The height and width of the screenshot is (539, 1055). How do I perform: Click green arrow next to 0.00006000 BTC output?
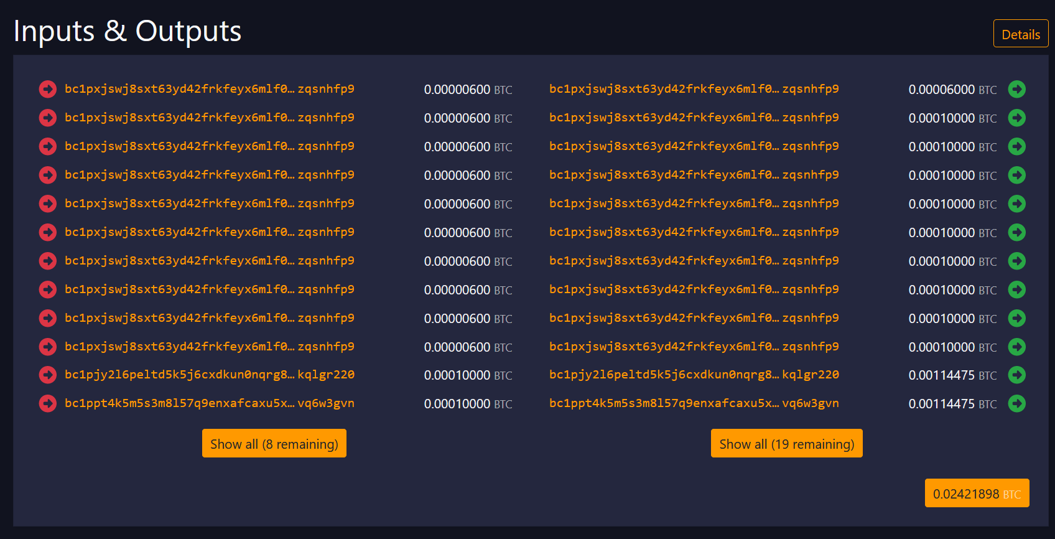(1016, 90)
